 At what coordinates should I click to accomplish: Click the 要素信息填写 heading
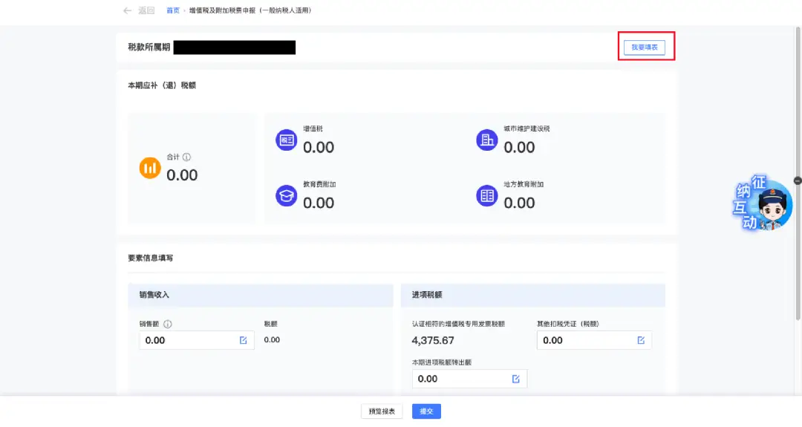[x=150, y=258]
